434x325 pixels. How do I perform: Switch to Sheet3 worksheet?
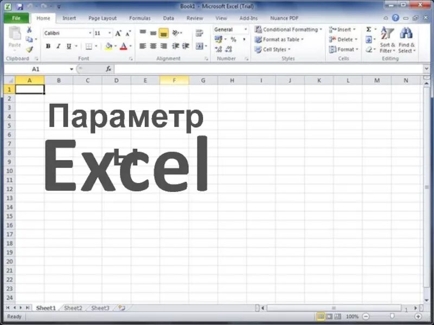pos(100,308)
